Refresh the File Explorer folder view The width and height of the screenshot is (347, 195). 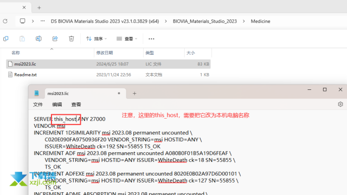(5, 21)
